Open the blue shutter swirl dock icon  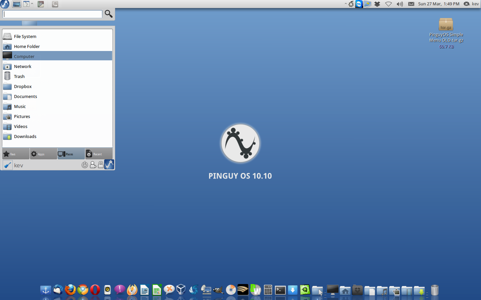(x=194, y=290)
